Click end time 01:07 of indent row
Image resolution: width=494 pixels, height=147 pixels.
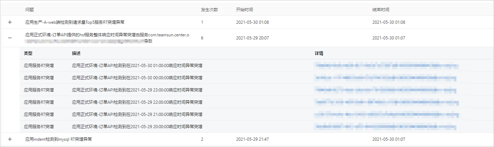pyautogui.click(x=389, y=139)
